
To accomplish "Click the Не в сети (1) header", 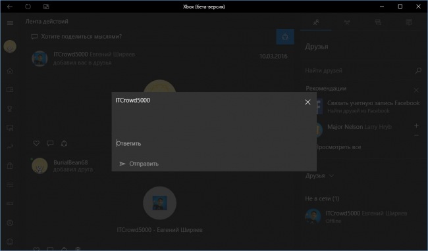I will pos(322,198).
